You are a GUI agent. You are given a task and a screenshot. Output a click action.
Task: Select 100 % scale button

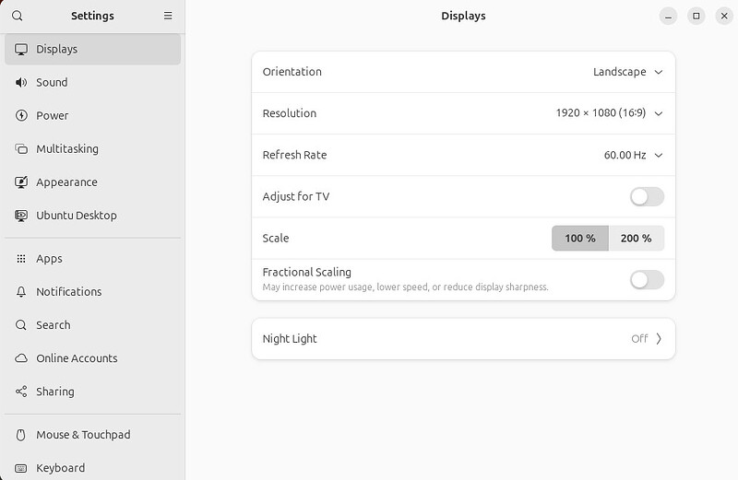pos(579,238)
